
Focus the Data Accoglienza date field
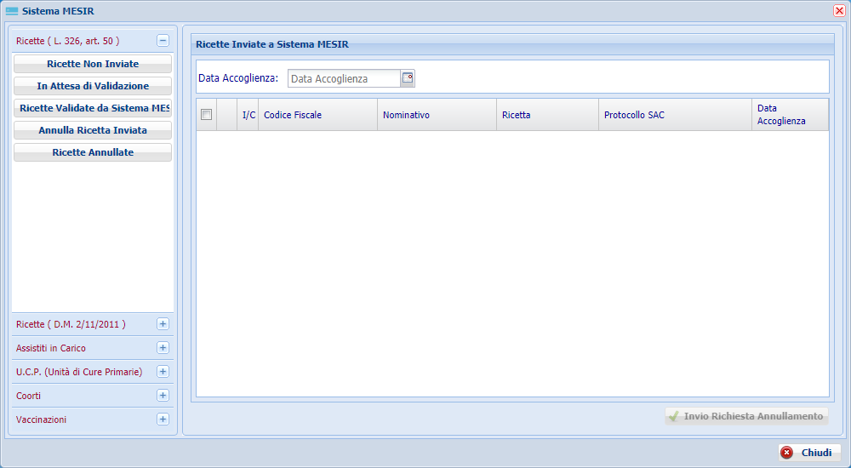pyautogui.click(x=345, y=79)
